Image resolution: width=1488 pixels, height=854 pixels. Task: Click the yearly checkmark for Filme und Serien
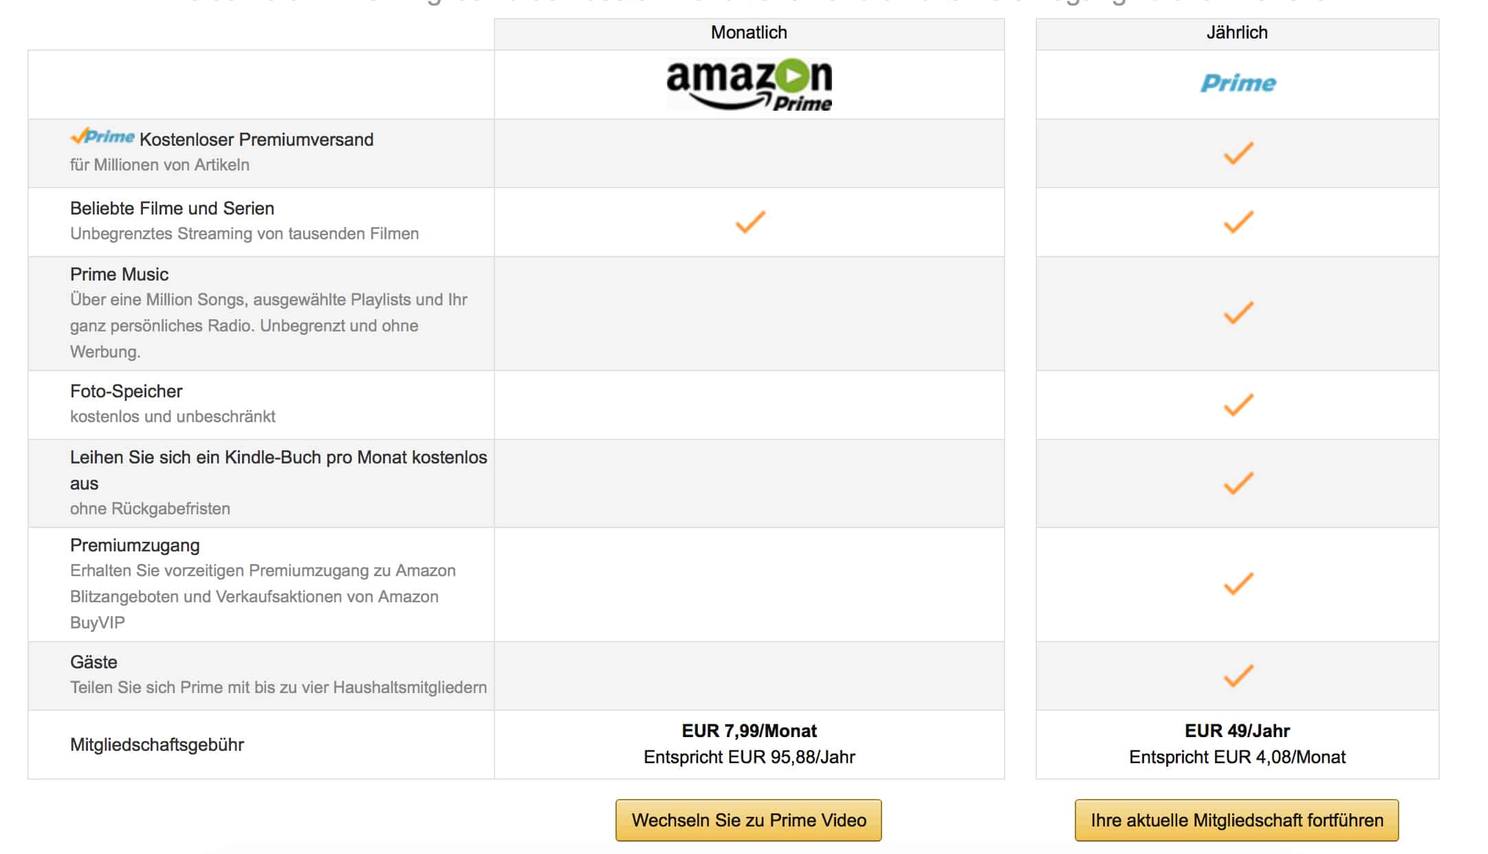tap(1238, 221)
